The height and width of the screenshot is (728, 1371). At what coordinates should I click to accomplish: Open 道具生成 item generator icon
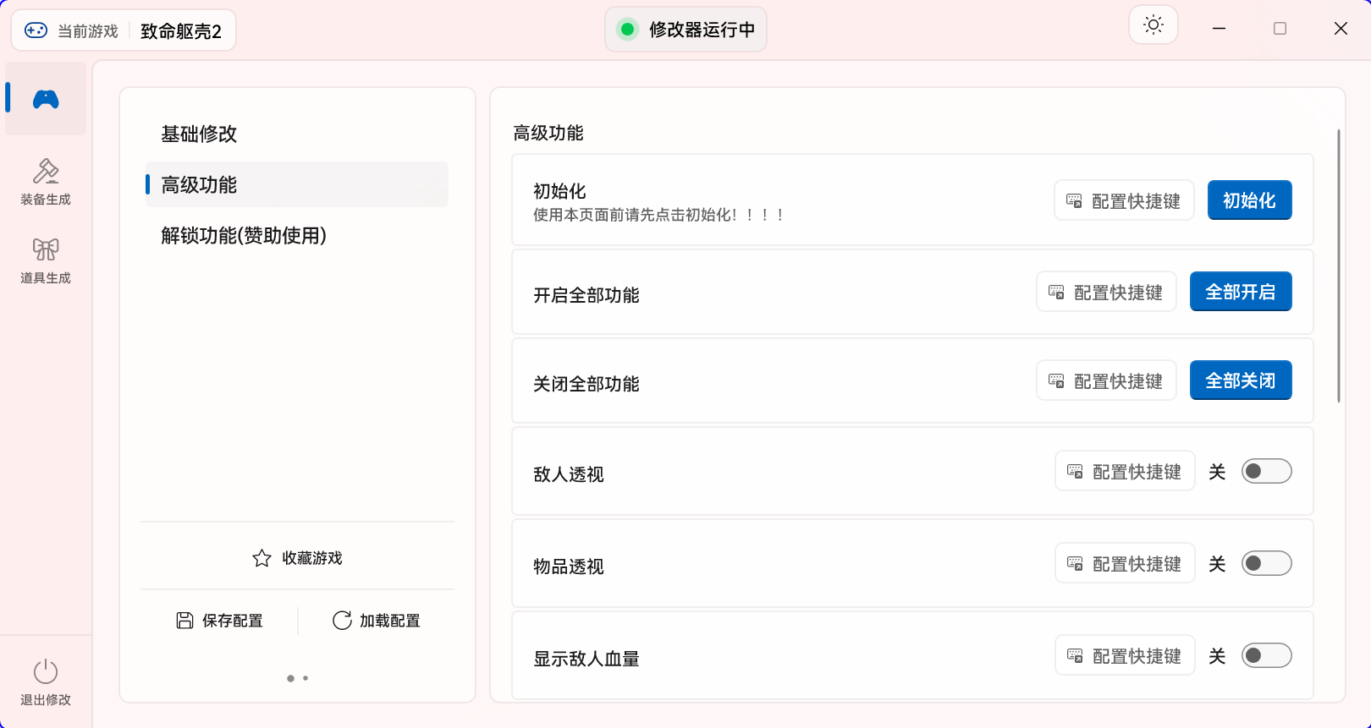(46, 249)
